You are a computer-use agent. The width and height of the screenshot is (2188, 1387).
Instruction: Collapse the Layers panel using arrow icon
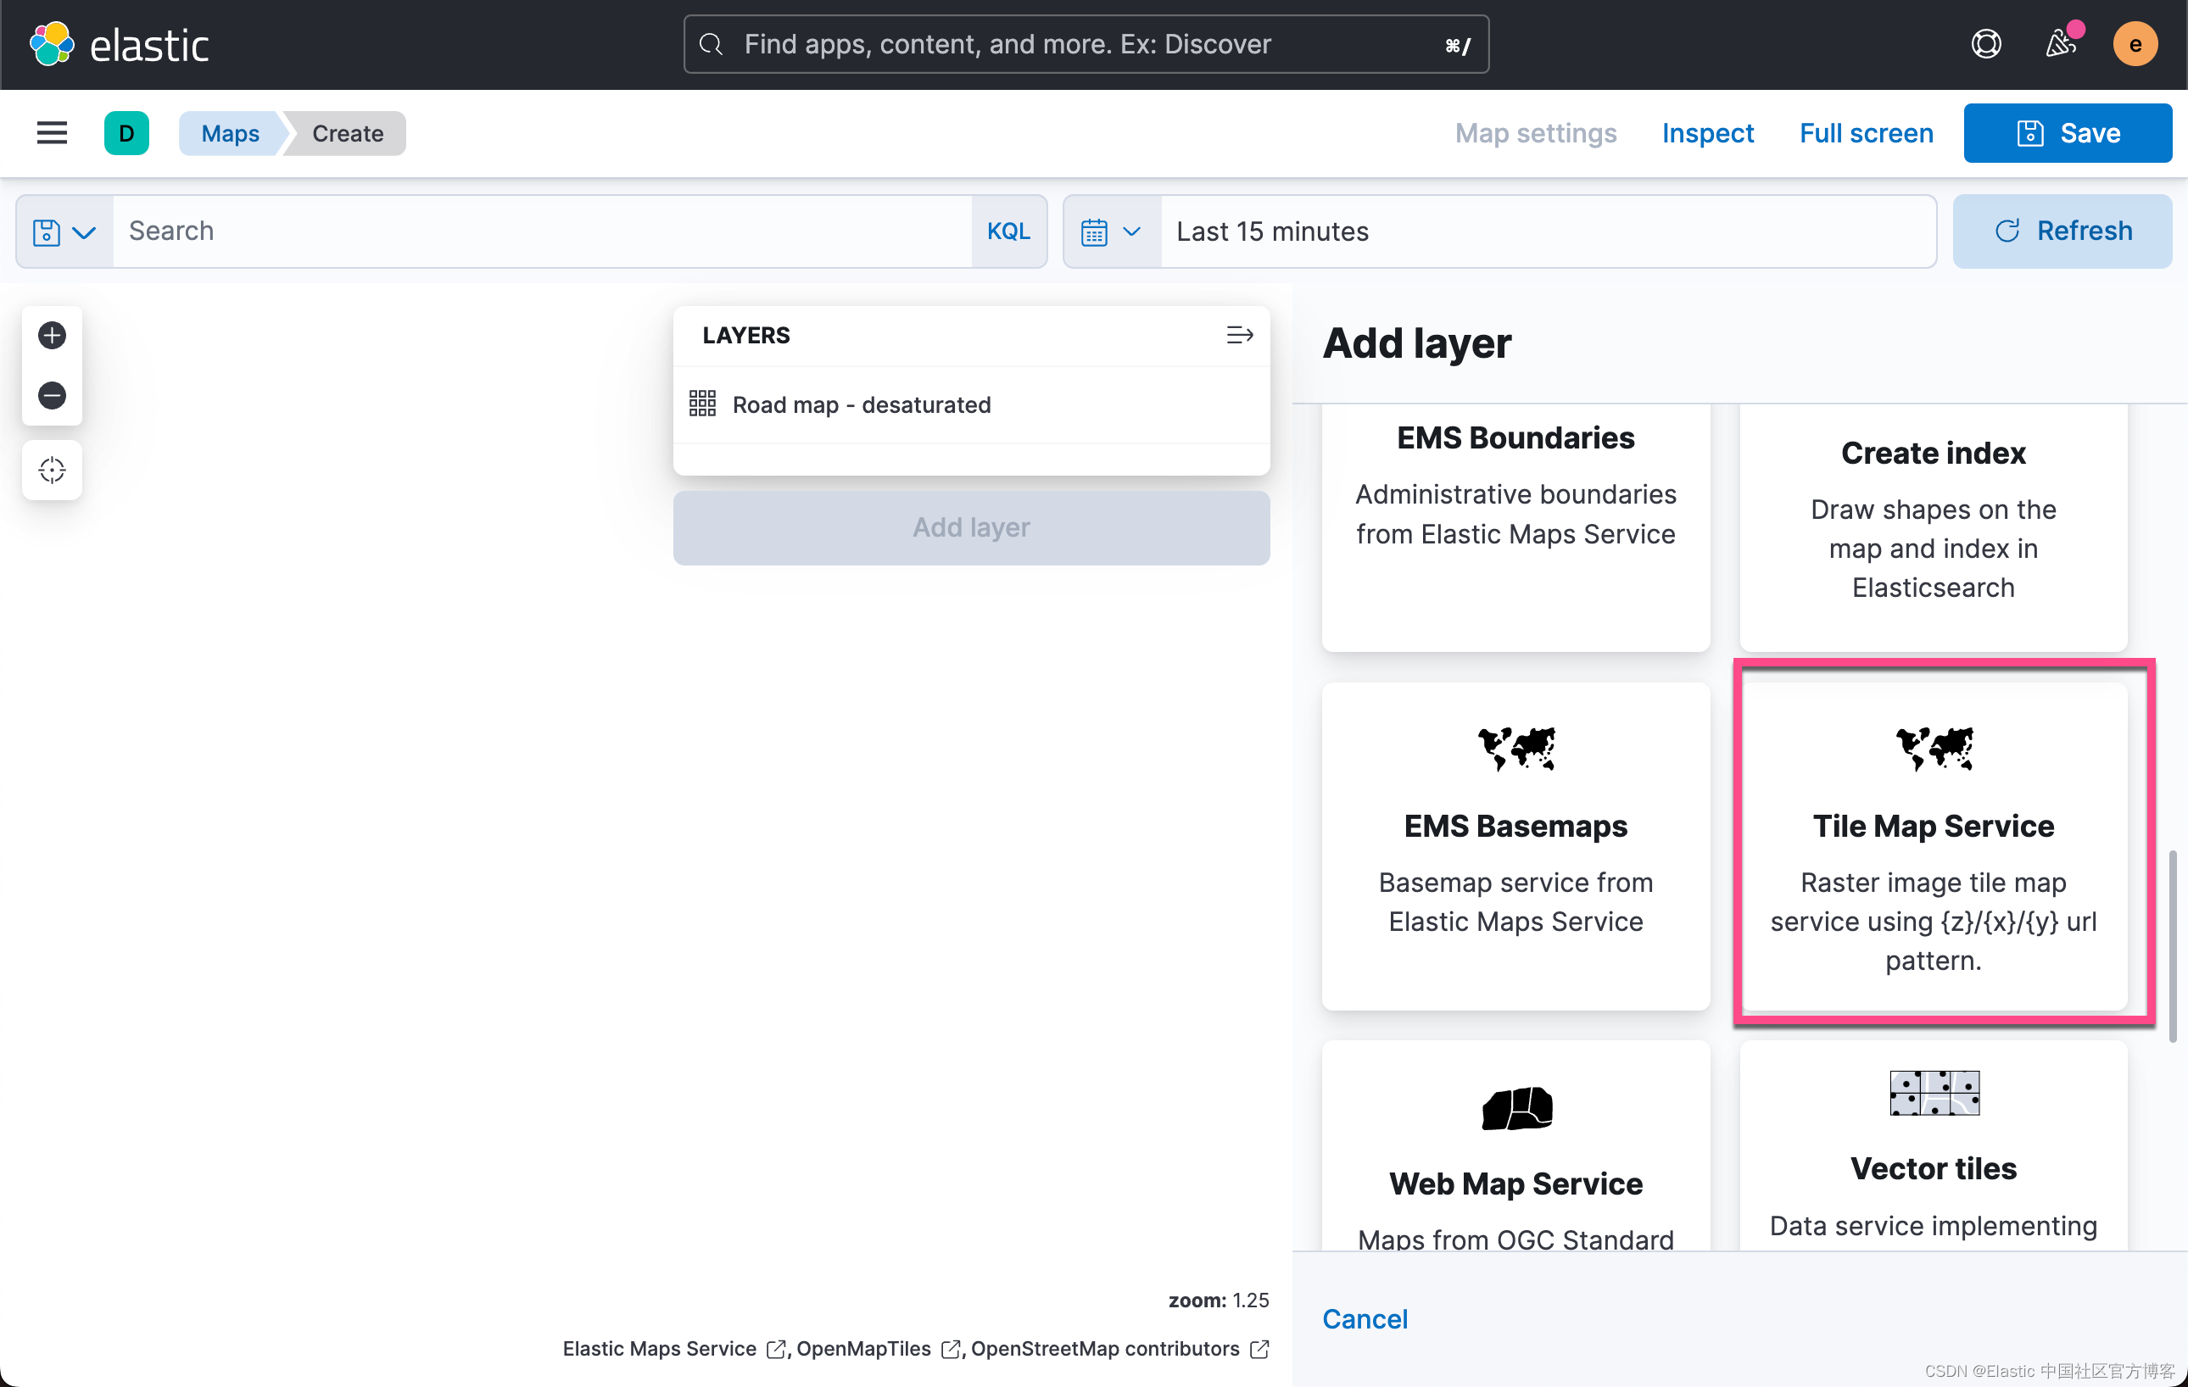pyautogui.click(x=1238, y=335)
